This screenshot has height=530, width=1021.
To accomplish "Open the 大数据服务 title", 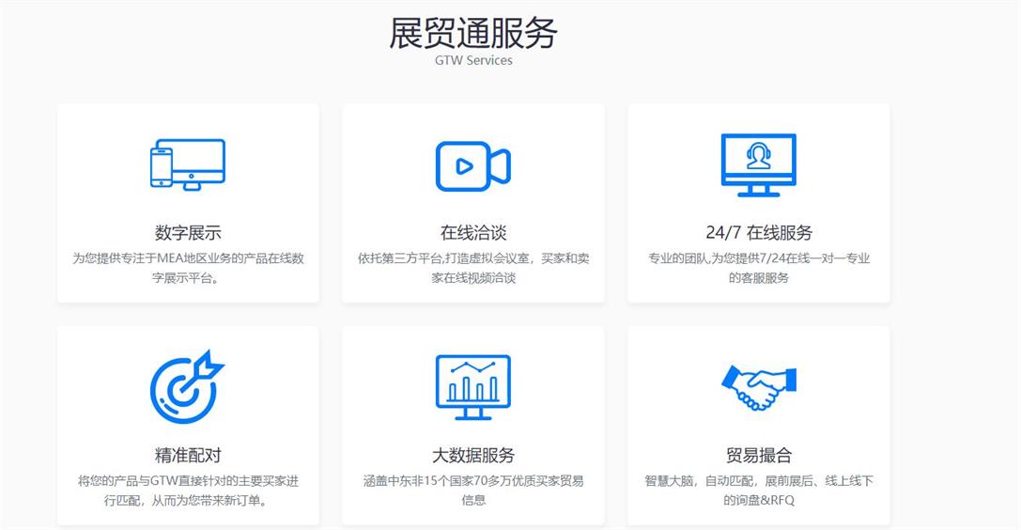I will 472,456.
